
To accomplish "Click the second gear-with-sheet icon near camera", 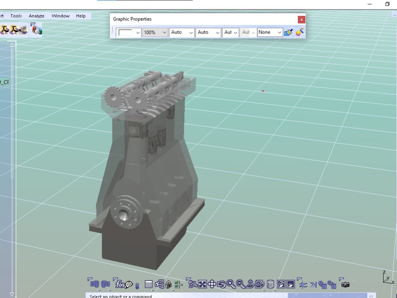I will 332,284.
